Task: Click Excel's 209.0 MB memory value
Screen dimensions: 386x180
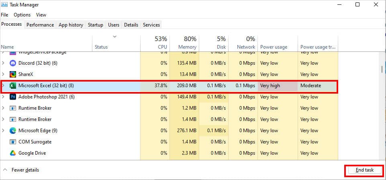Action: (x=187, y=86)
